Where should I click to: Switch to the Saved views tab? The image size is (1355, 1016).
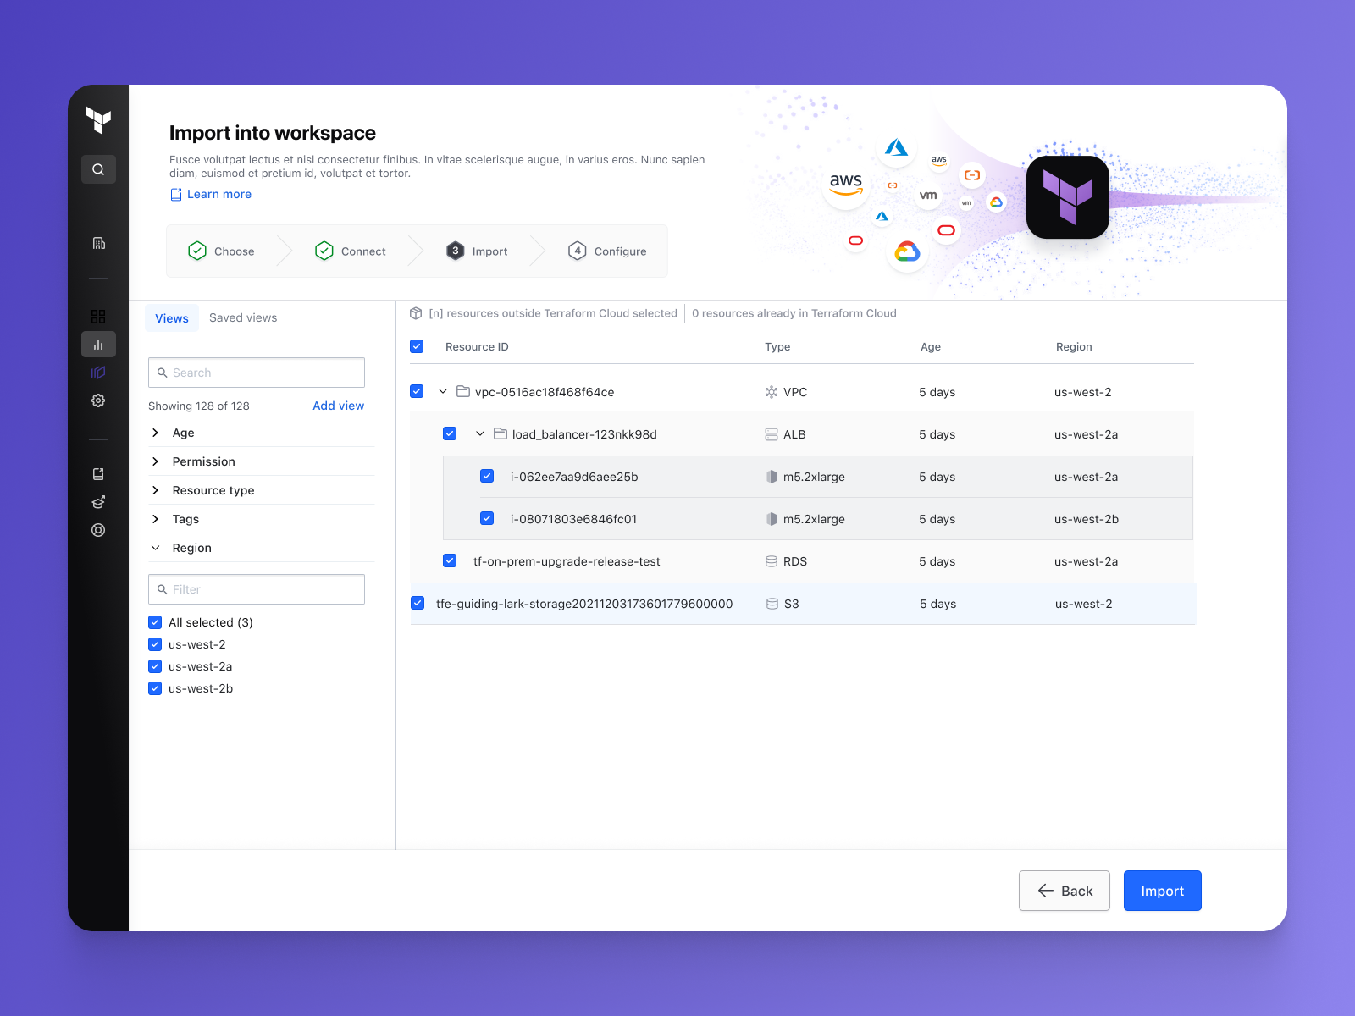(243, 317)
